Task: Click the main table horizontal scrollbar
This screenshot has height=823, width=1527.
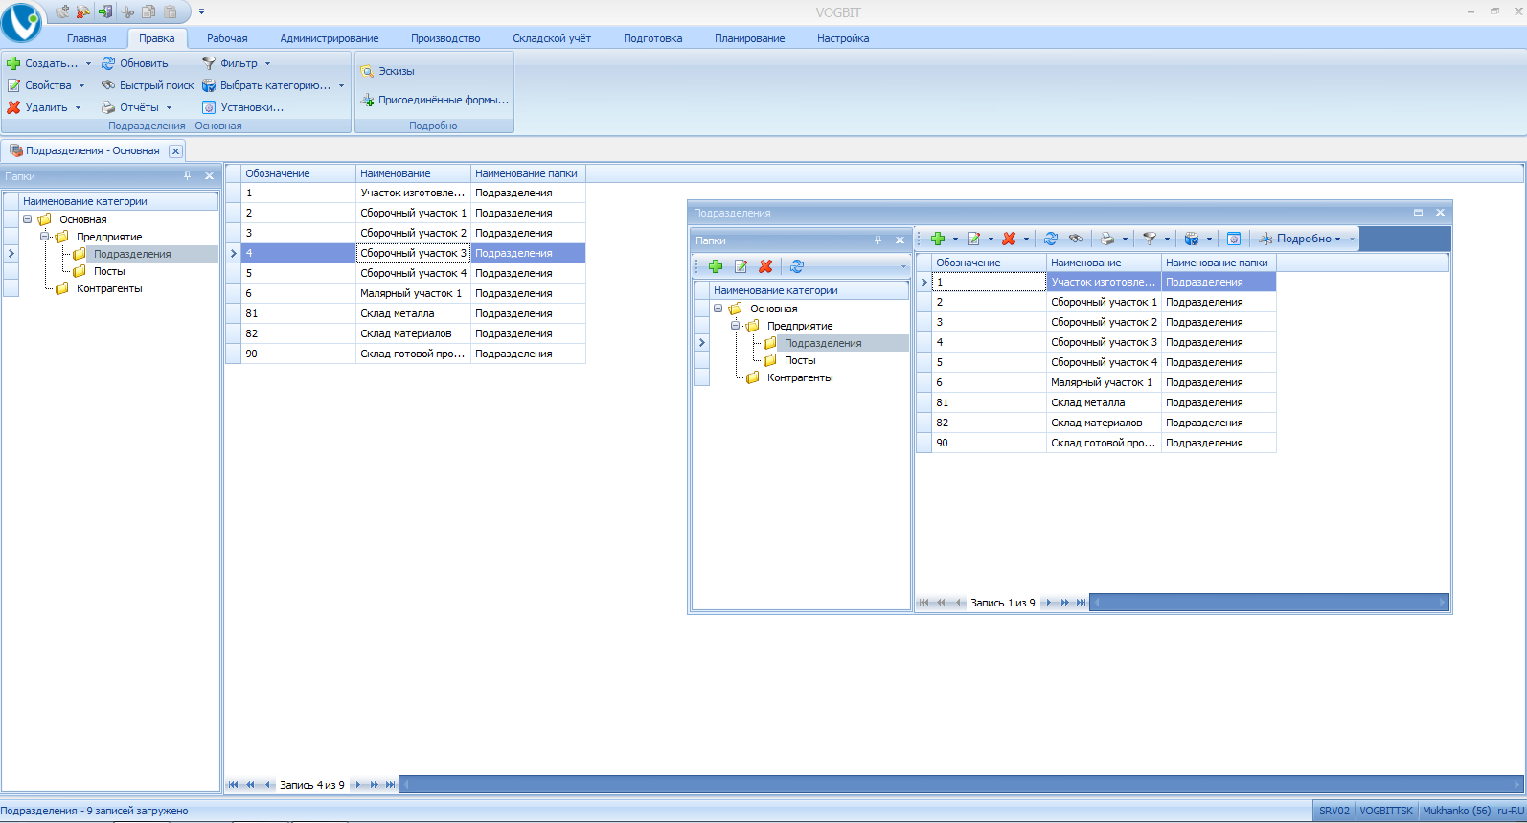Action: click(x=961, y=785)
